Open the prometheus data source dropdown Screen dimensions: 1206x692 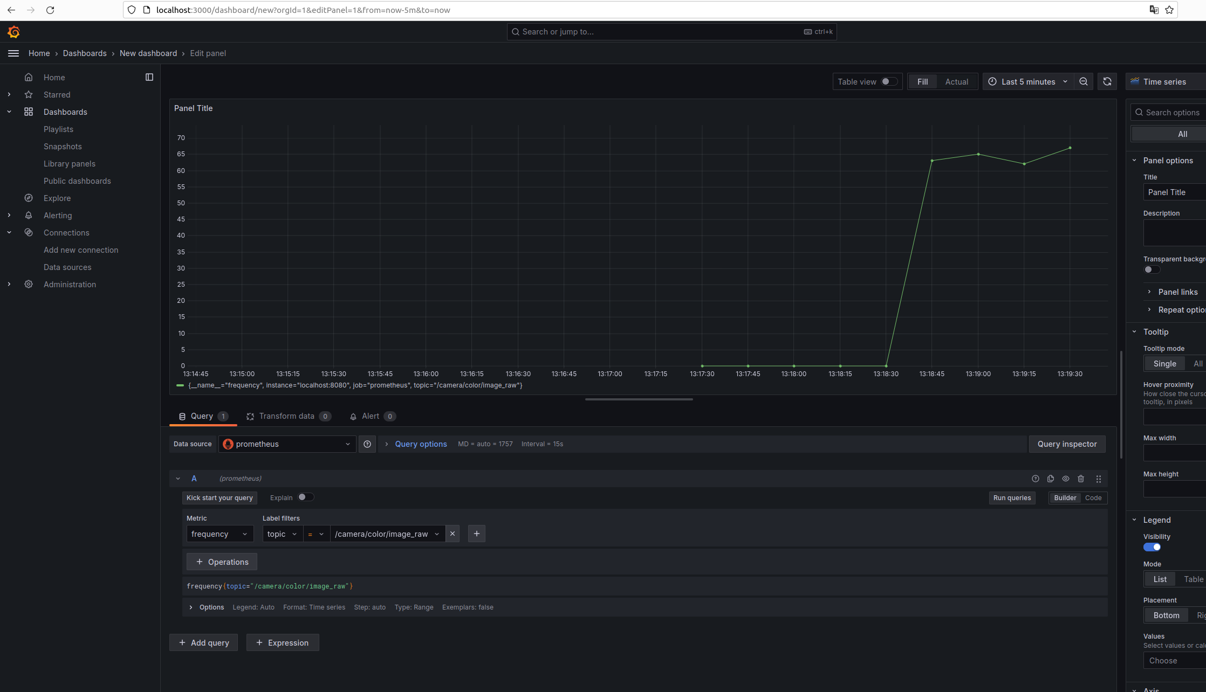tap(287, 444)
